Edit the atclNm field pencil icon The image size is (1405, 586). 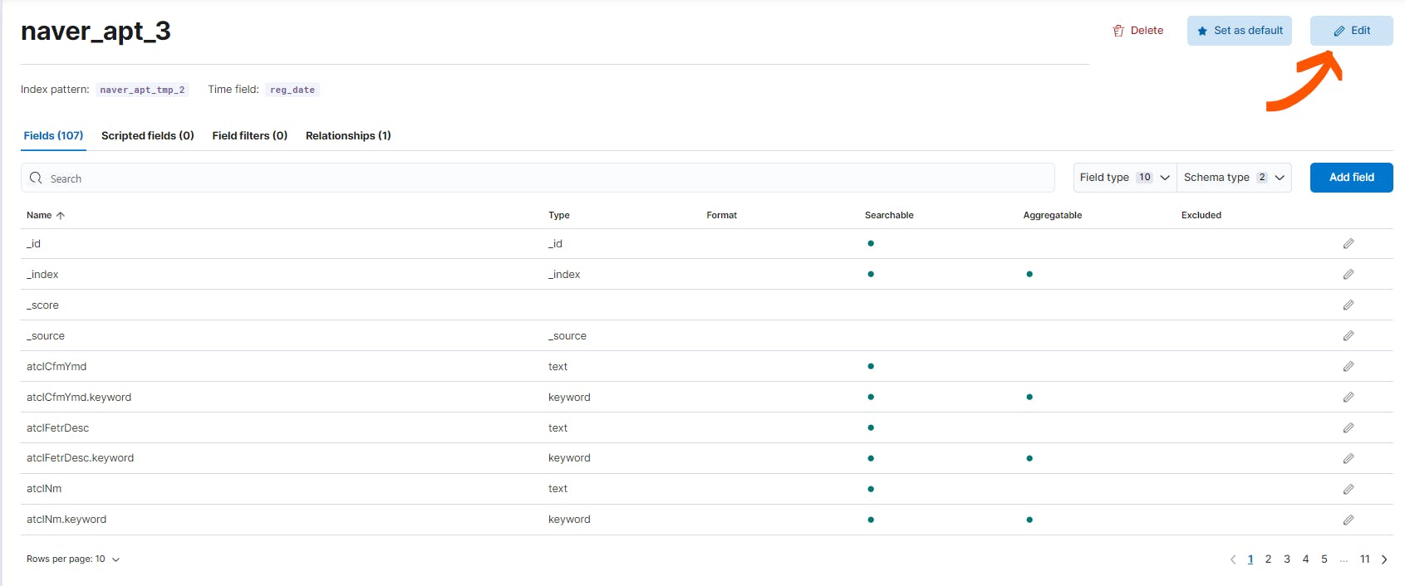tap(1349, 489)
